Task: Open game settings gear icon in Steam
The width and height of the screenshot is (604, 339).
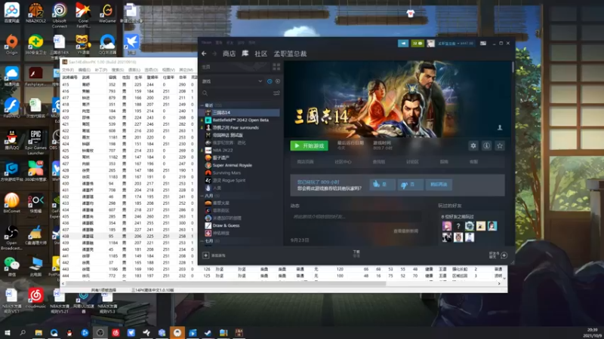Action: click(x=473, y=145)
